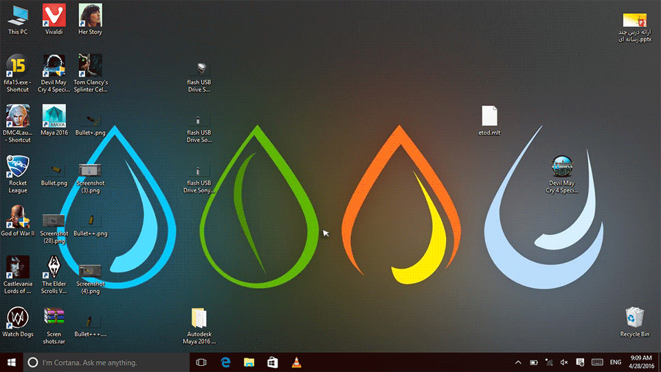Open File Explorer from the taskbar
Viewport: 661px width, 372px height.
(x=249, y=362)
